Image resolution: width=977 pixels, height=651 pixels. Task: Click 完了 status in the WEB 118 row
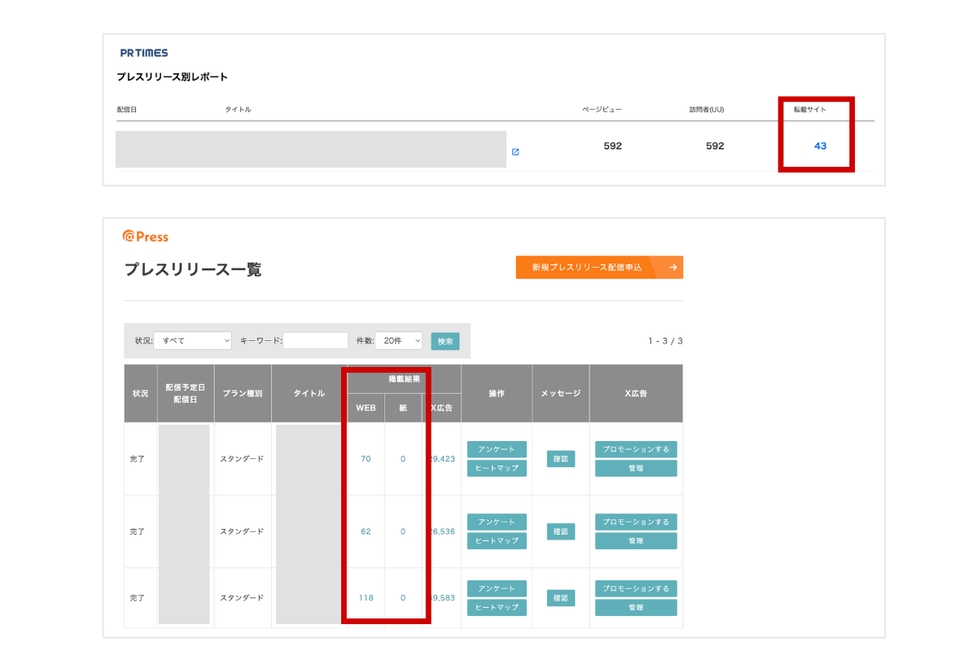click(x=137, y=597)
